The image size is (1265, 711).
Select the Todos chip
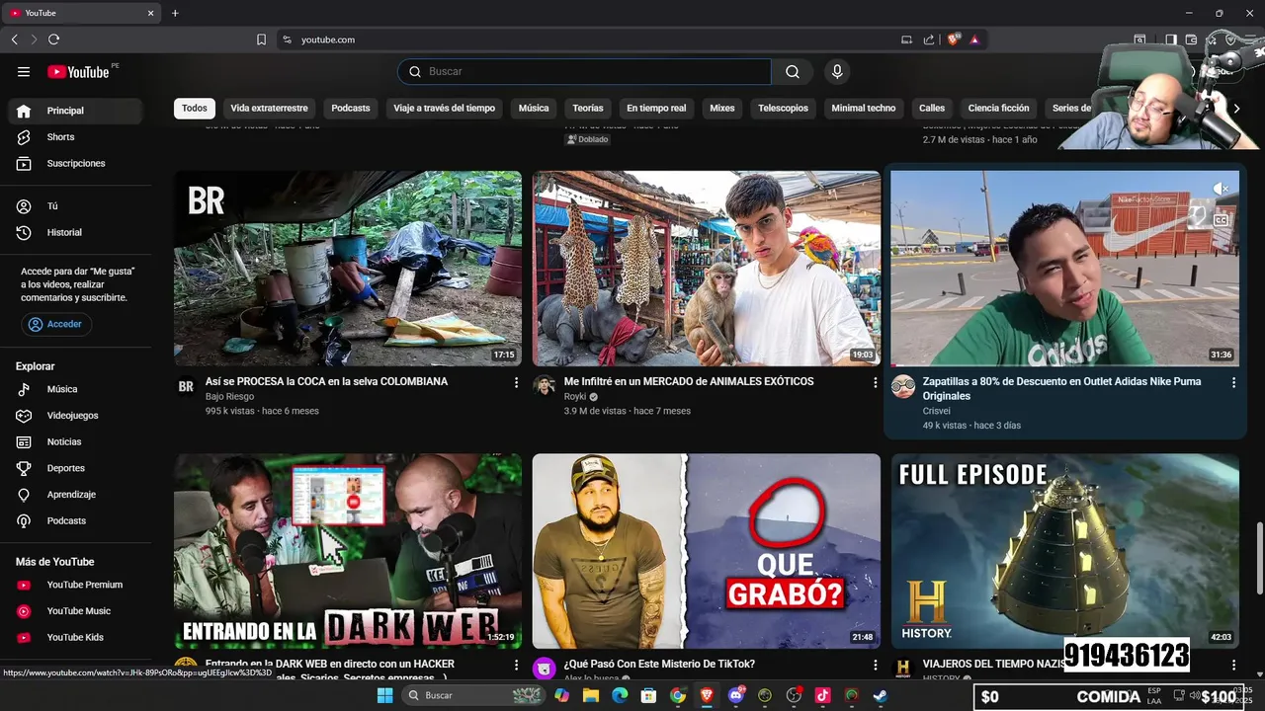coord(195,109)
